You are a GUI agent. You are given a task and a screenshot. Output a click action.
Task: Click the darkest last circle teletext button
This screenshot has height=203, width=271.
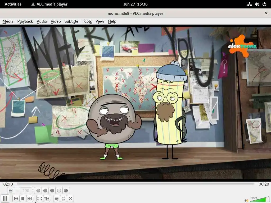(66, 191)
